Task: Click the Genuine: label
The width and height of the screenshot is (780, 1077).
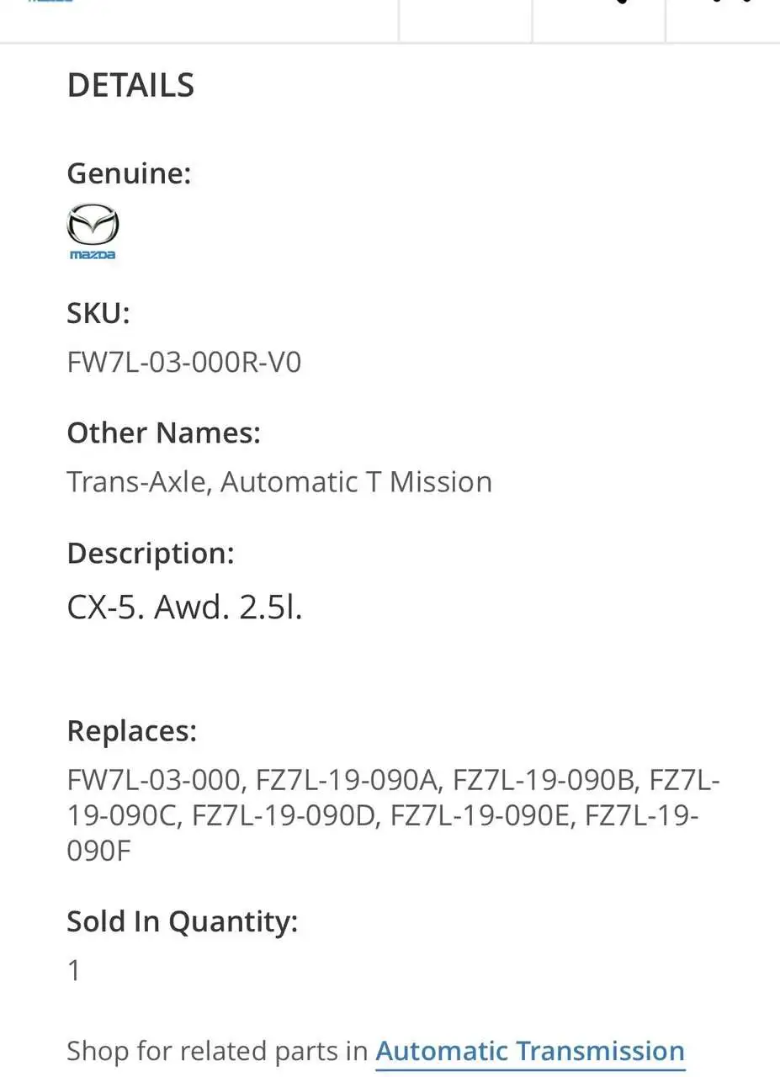Action: [129, 173]
